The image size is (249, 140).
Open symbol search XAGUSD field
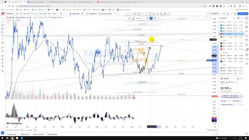click(10, 14)
